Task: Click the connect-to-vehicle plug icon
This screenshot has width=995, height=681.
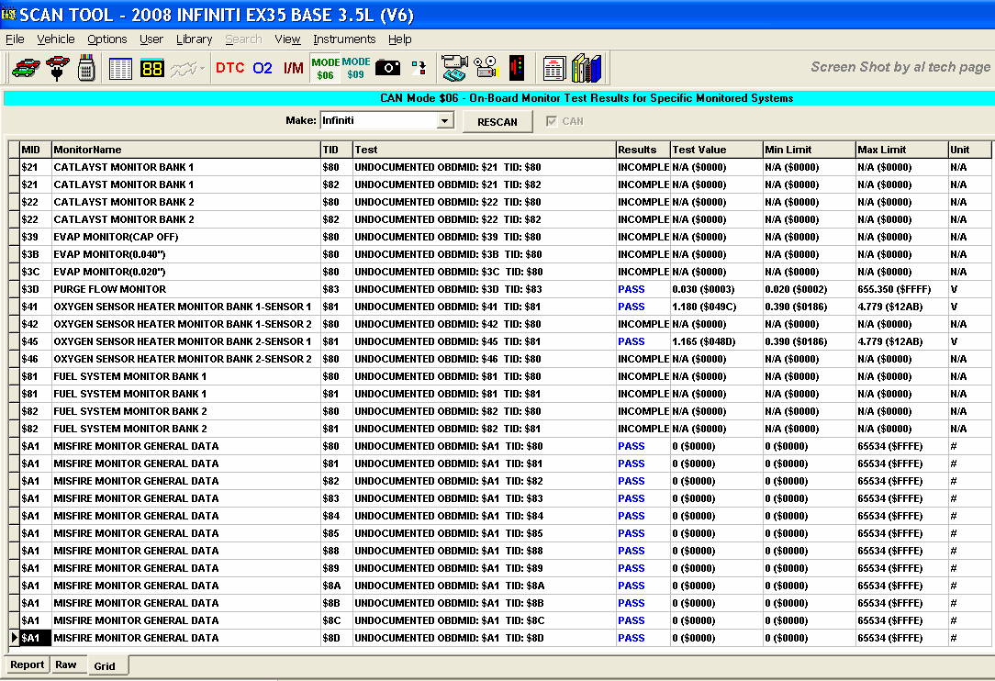Action: [57, 68]
